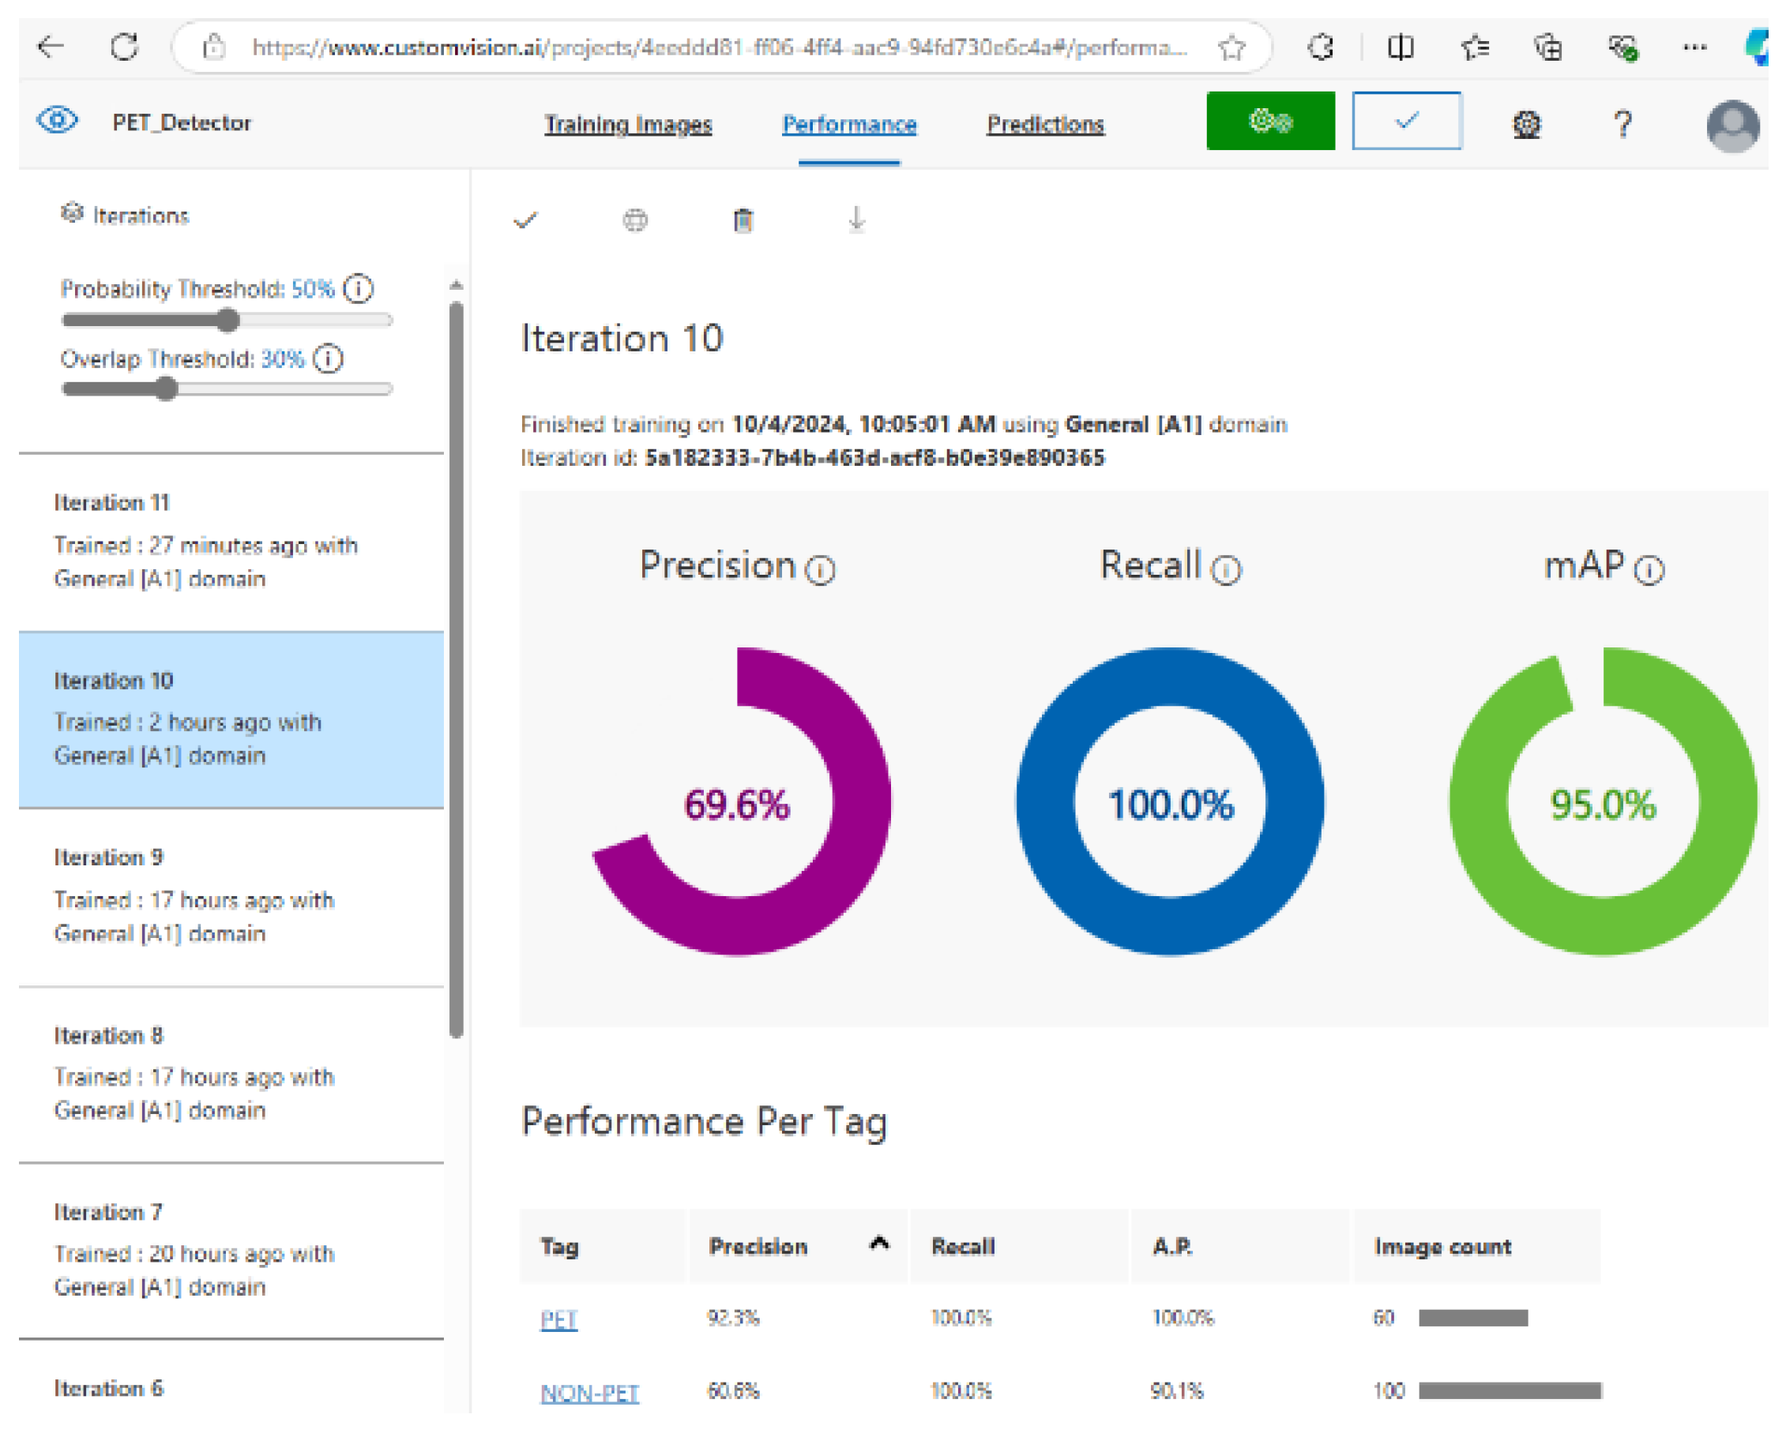The height and width of the screenshot is (1452, 1786).
Task: Click the green Train gears button
Action: pyautogui.click(x=1269, y=122)
